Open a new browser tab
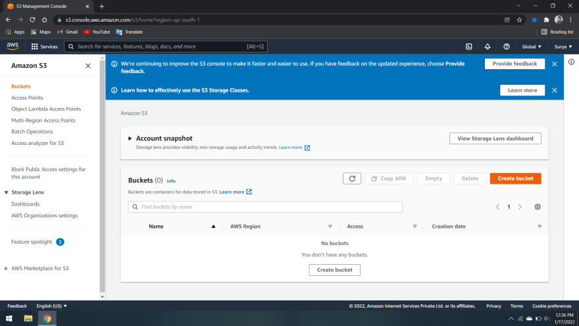 point(101,7)
